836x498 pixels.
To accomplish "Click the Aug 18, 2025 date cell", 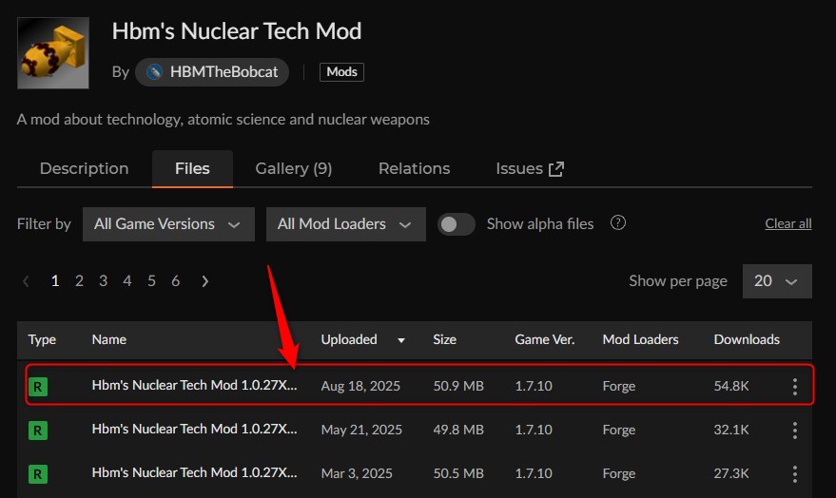I will click(360, 386).
